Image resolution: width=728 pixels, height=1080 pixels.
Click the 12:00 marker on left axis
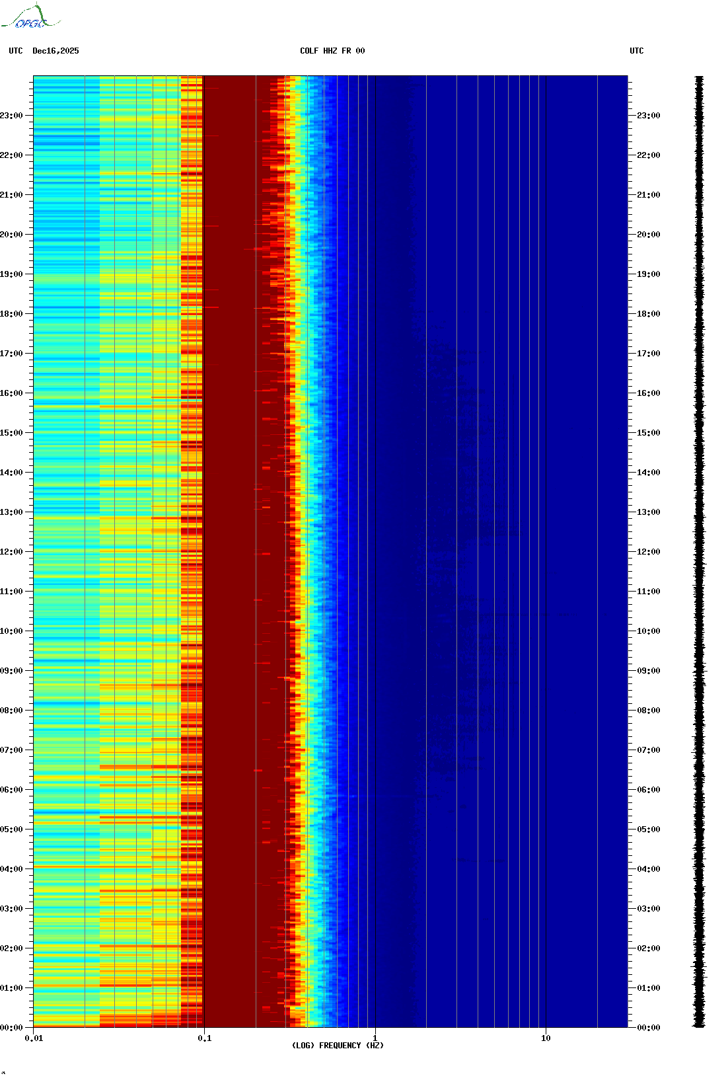click(x=11, y=552)
